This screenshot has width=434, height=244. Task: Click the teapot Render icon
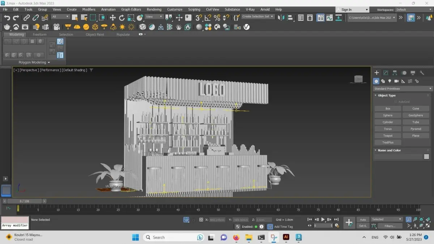pos(7,27)
